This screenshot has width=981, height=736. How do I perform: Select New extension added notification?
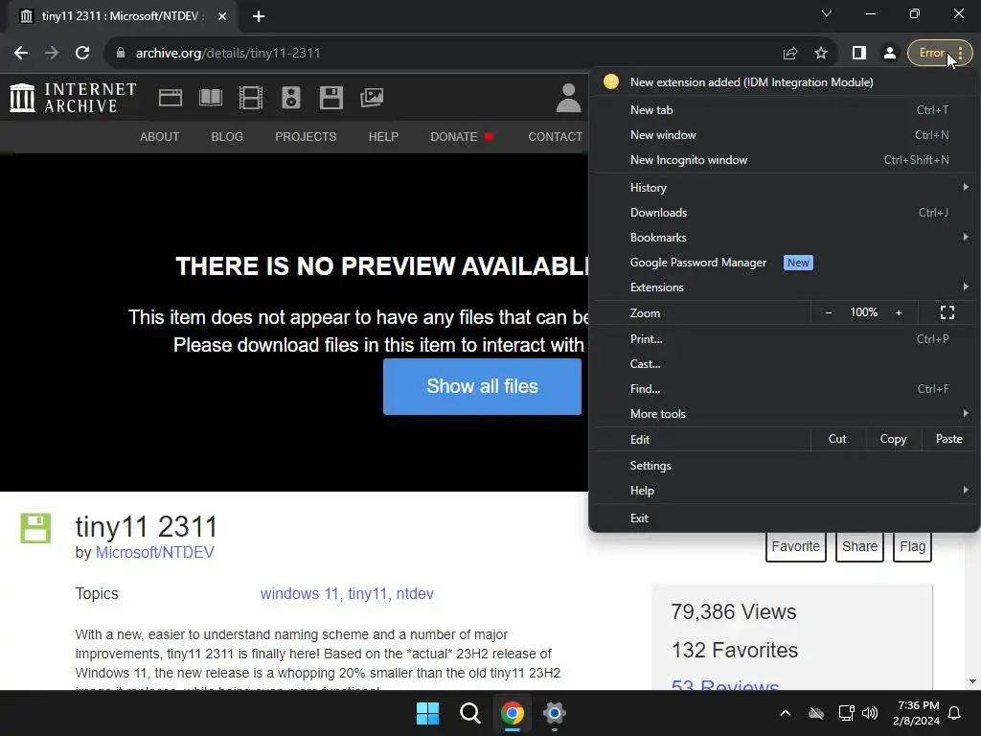pyautogui.click(x=786, y=82)
